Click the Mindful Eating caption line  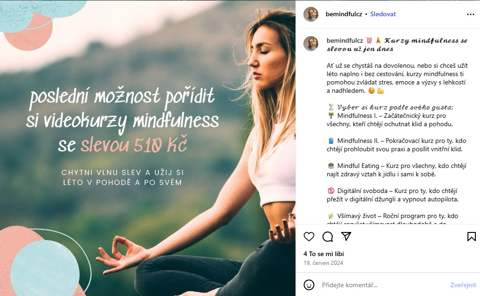[x=396, y=170]
